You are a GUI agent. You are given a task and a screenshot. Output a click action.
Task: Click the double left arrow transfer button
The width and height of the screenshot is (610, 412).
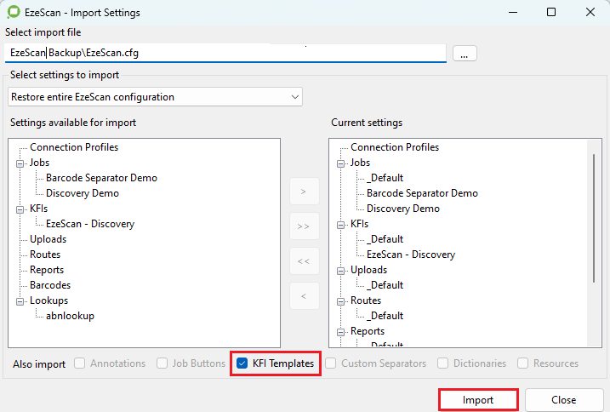[304, 261]
